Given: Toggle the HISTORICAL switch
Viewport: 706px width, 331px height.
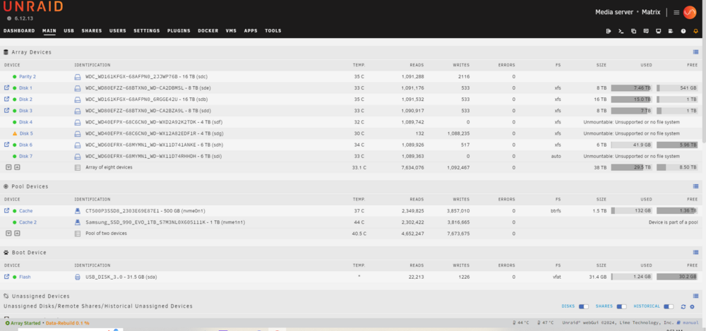Looking at the screenshot, I should coord(669,307).
